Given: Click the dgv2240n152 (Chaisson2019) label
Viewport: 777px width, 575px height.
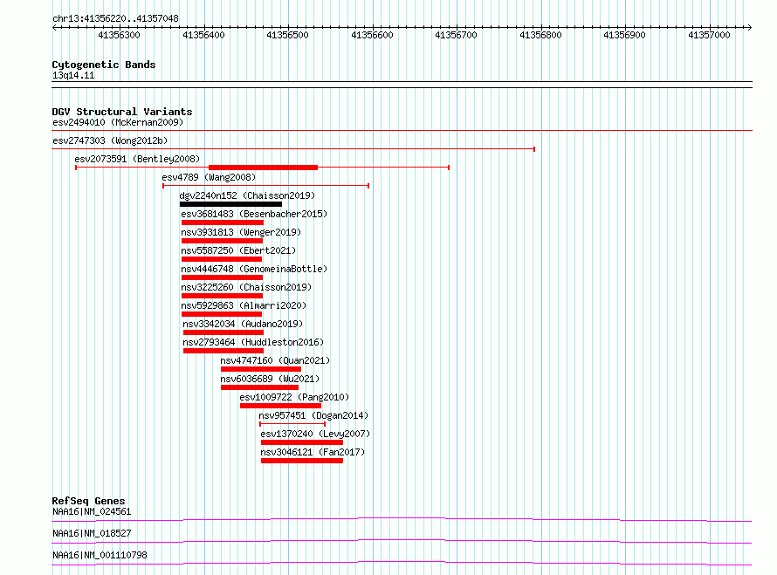Looking at the screenshot, I should tap(247, 195).
